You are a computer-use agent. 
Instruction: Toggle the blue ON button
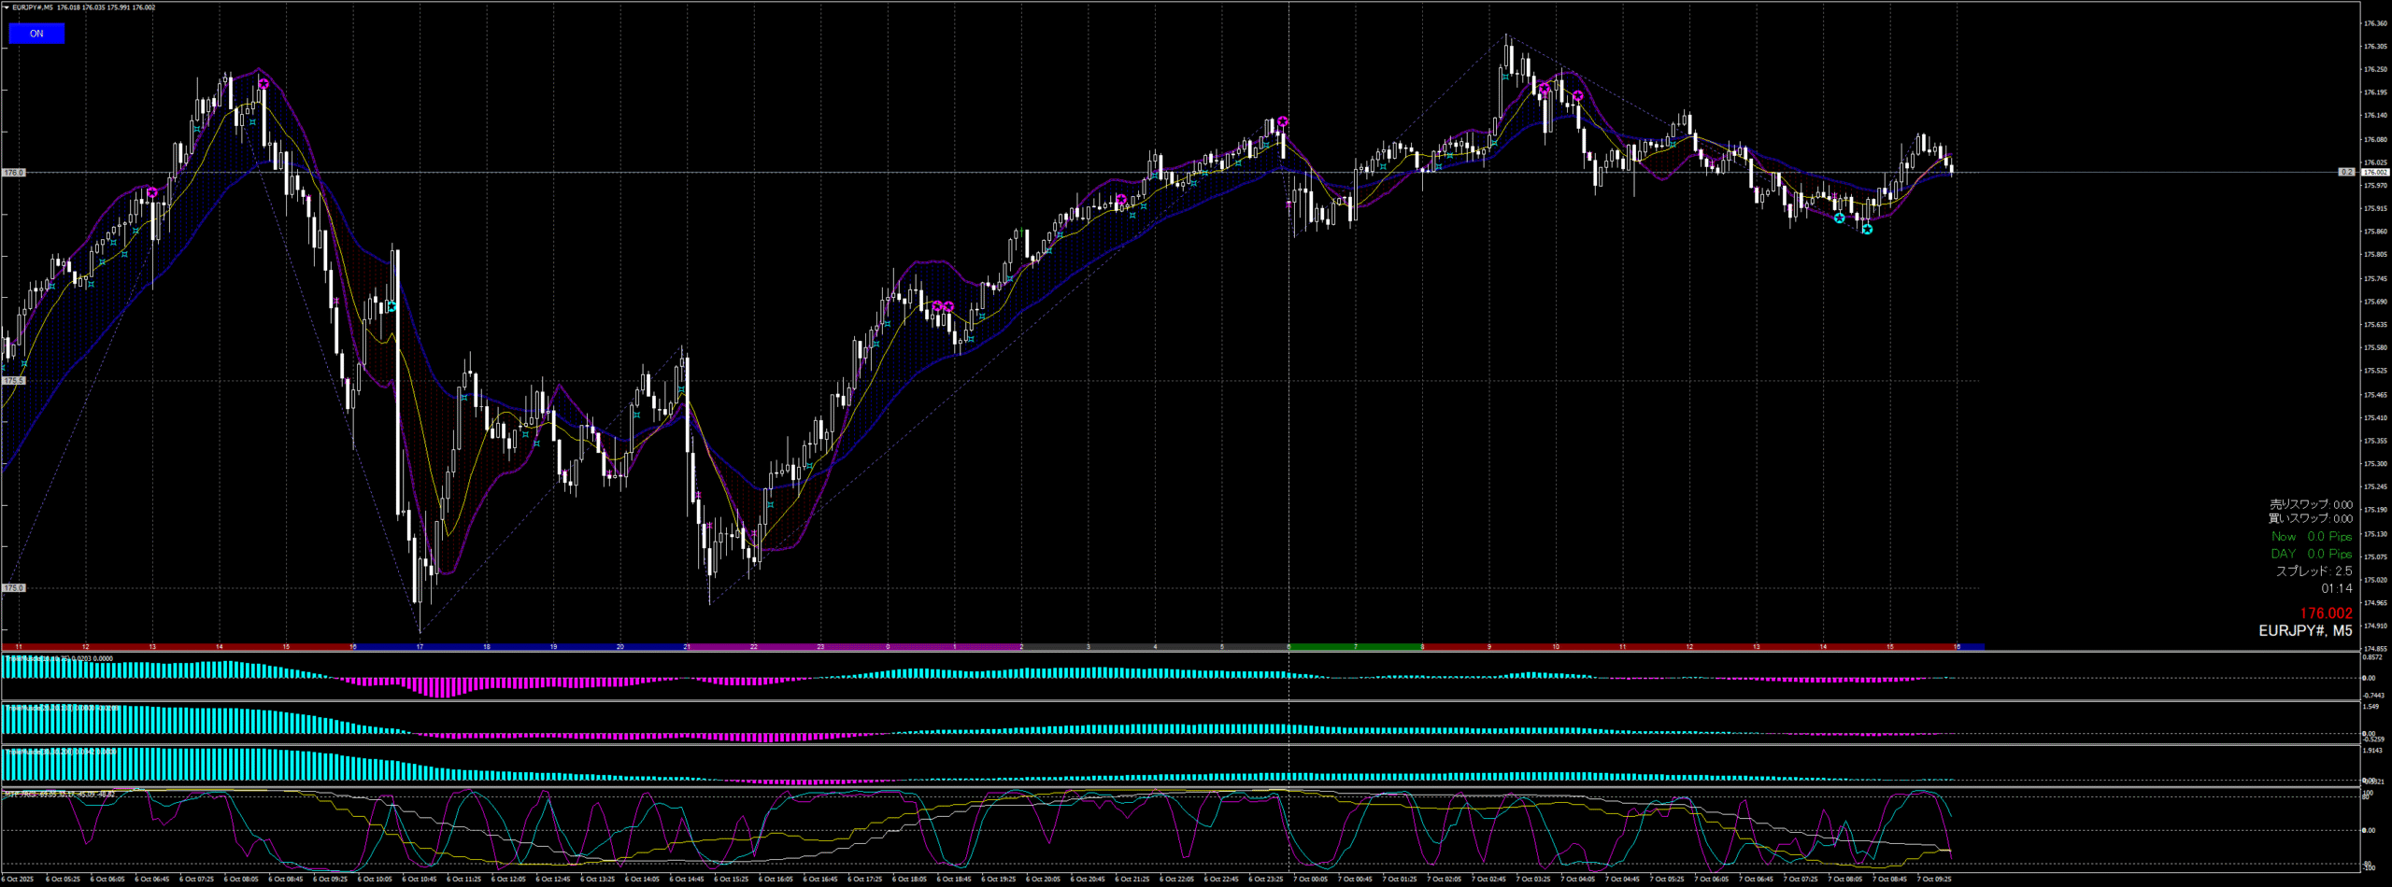click(36, 34)
